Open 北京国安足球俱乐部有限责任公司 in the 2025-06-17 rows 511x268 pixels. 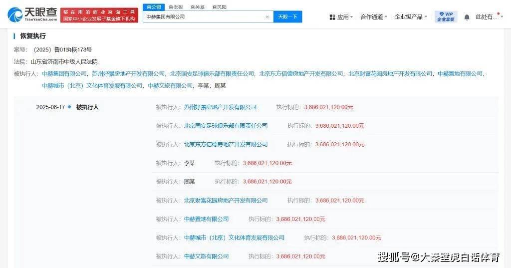pos(226,126)
